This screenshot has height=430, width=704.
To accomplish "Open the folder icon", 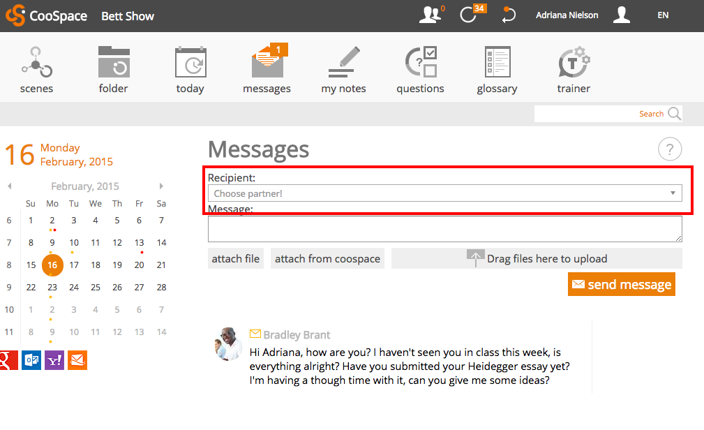I will pos(114,62).
